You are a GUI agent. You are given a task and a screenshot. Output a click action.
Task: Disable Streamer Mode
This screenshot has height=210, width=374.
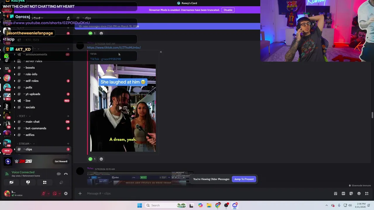tap(228, 10)
